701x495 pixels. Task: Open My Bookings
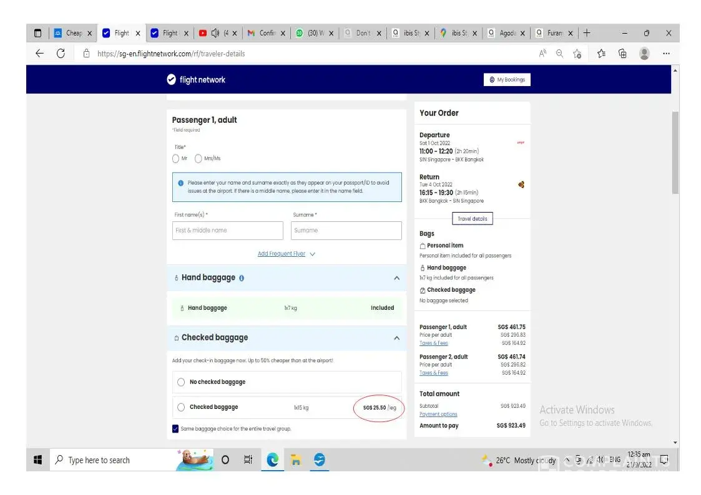click(x=507, y=80)
